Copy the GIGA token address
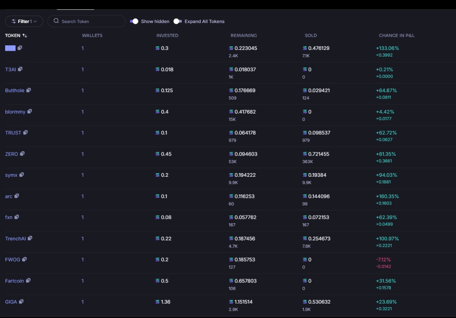The height and width of the screenshot is (318, 456). (x=21, y=301)
